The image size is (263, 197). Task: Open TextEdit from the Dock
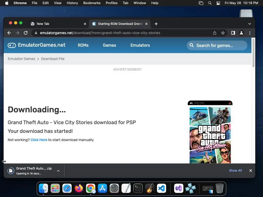pos(126,188)
